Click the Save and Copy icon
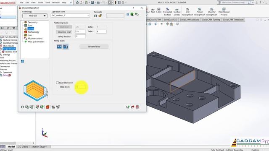 click(x=27, y=107)
